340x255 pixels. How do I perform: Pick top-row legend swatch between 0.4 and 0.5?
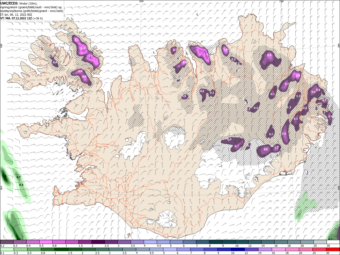point(33,242)
